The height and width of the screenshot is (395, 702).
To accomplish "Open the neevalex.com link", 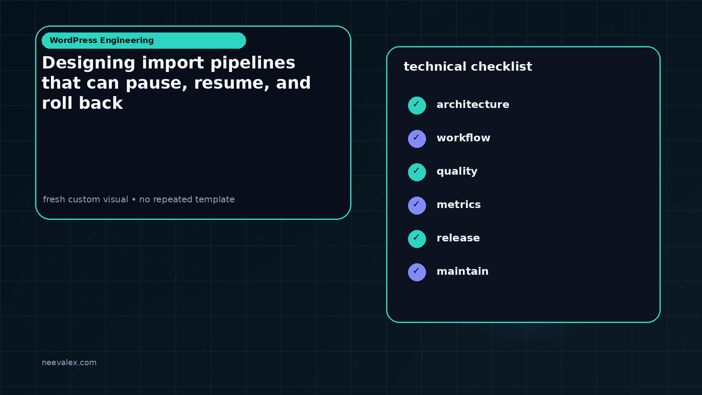I will (x=69, y=363).
